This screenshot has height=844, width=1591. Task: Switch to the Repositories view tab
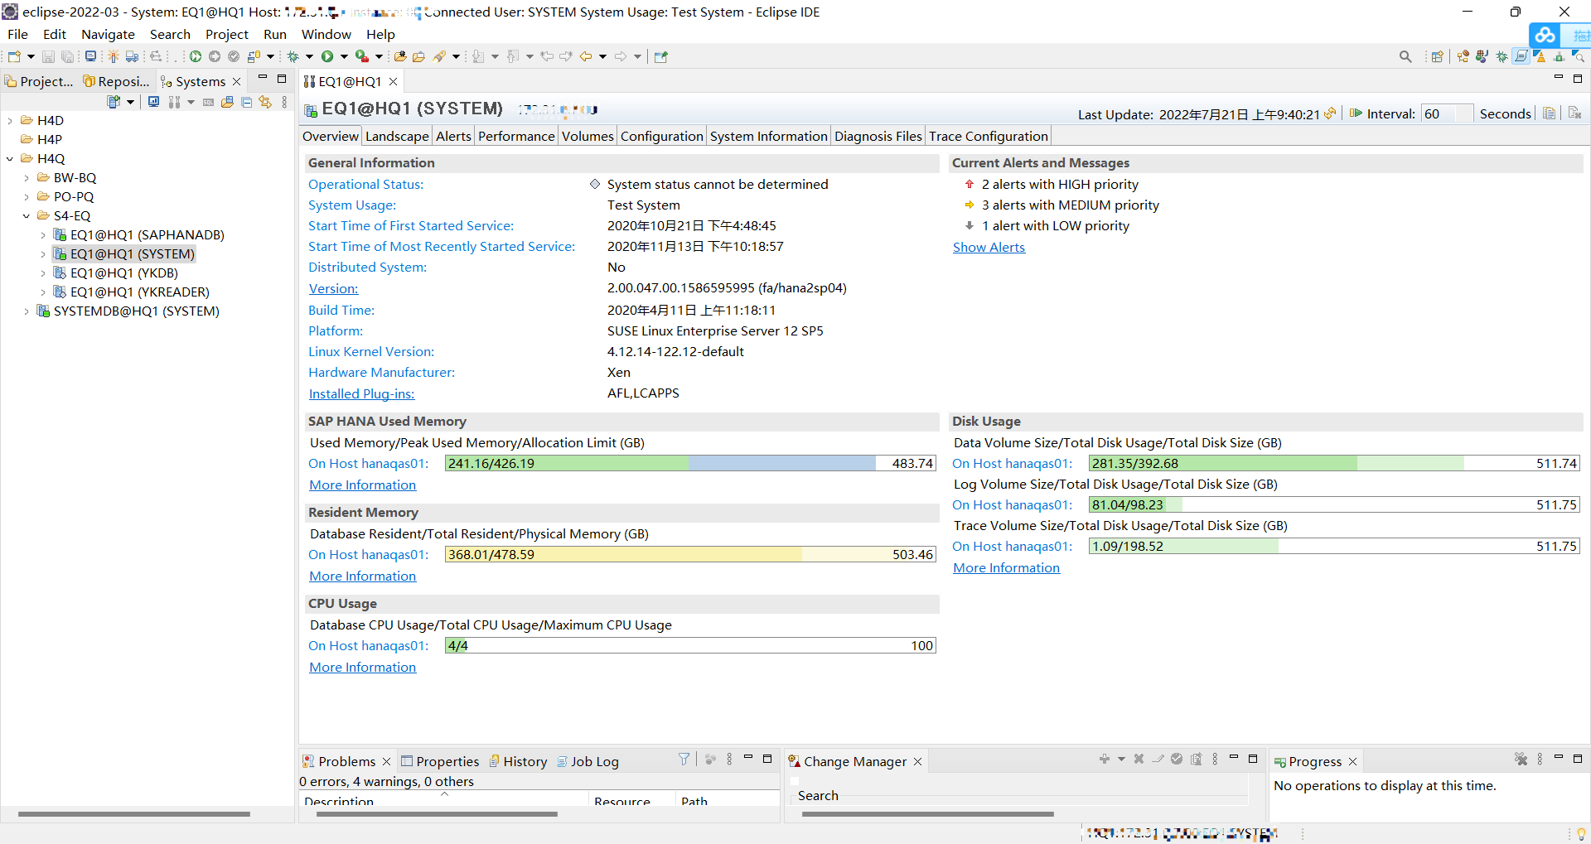click(x=116, y=81)
